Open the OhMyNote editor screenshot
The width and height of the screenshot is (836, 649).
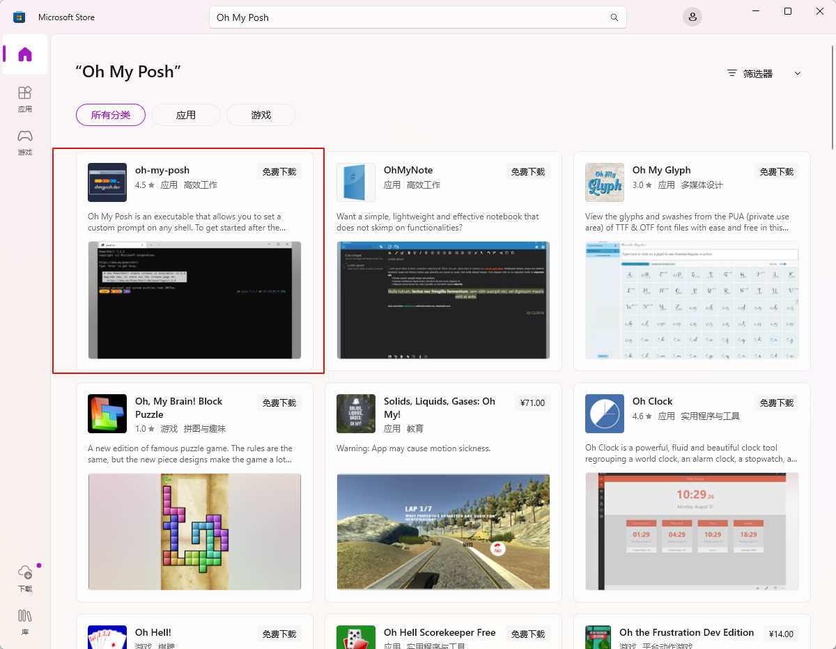(443, 300)
